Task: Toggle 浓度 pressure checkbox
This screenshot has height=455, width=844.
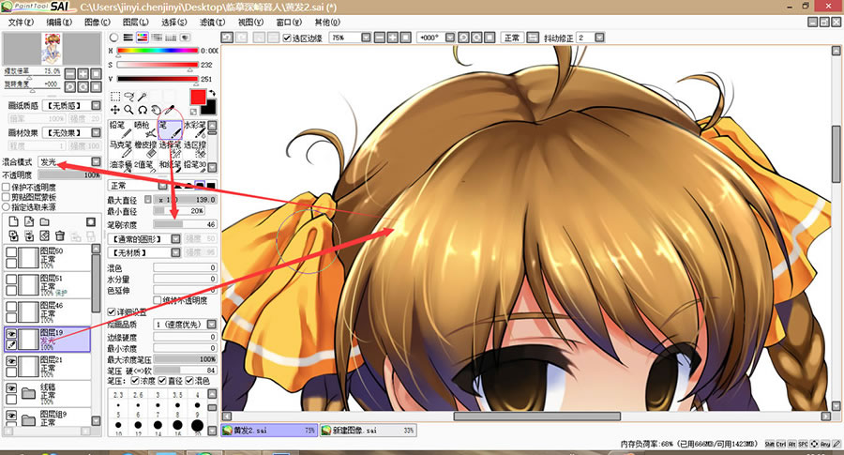Action: pos(134,381)
